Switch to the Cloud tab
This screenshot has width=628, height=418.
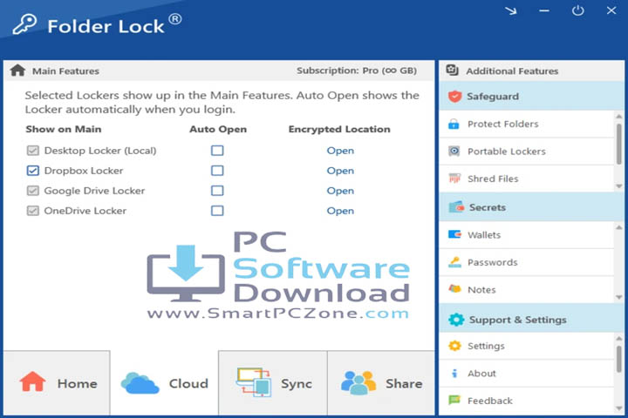164,383
